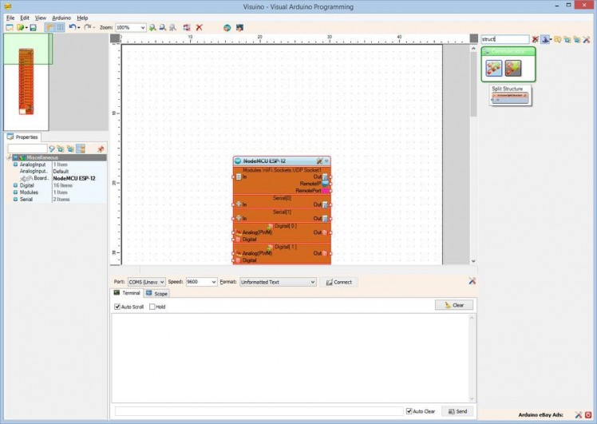Click the component search input field

pos(504,39)
